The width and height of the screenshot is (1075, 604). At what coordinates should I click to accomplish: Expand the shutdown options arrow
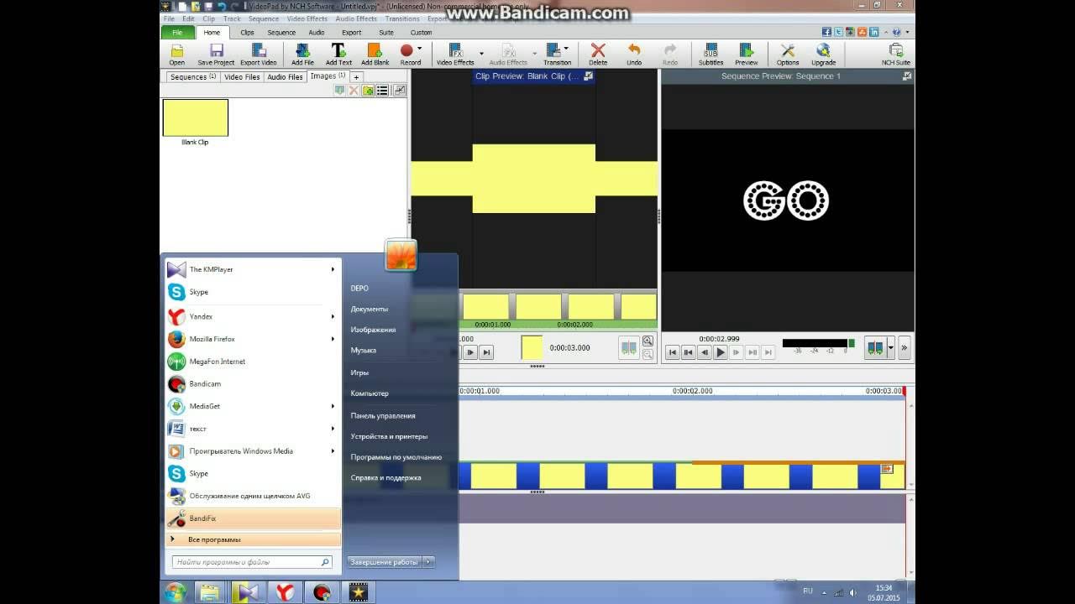(x=428, y=562)
